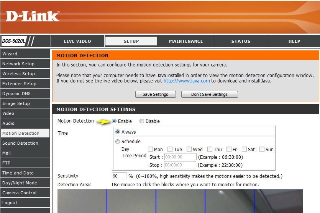Check the Tue day checkbox
This screenshot has width=320, height=213.
pos(170,149)
